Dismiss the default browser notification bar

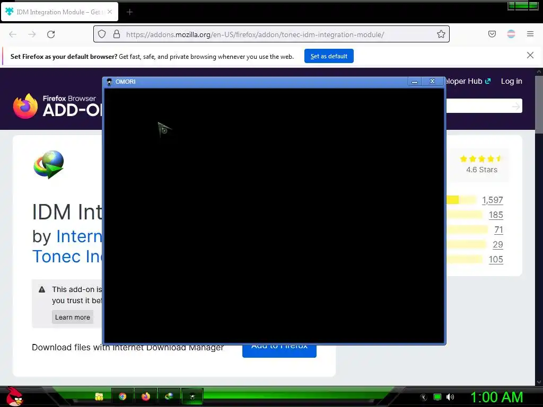(x=530, y=55)
